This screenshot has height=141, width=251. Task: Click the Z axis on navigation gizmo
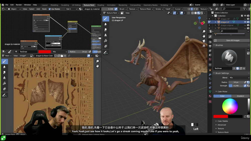pos(199,18)
